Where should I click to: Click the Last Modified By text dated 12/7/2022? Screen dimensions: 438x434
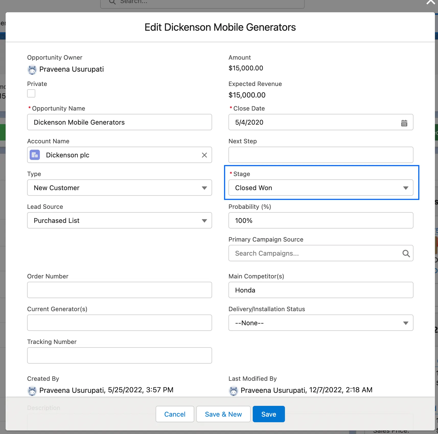tap(307, 390)
